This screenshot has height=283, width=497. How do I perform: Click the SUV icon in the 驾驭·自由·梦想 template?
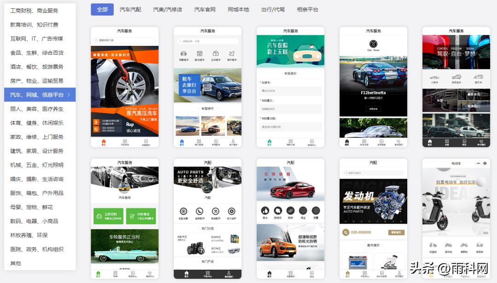[457, 77]
